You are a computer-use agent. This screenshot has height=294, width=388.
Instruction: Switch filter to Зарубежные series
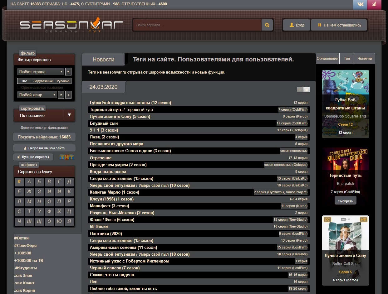click(x=43, y=81)
